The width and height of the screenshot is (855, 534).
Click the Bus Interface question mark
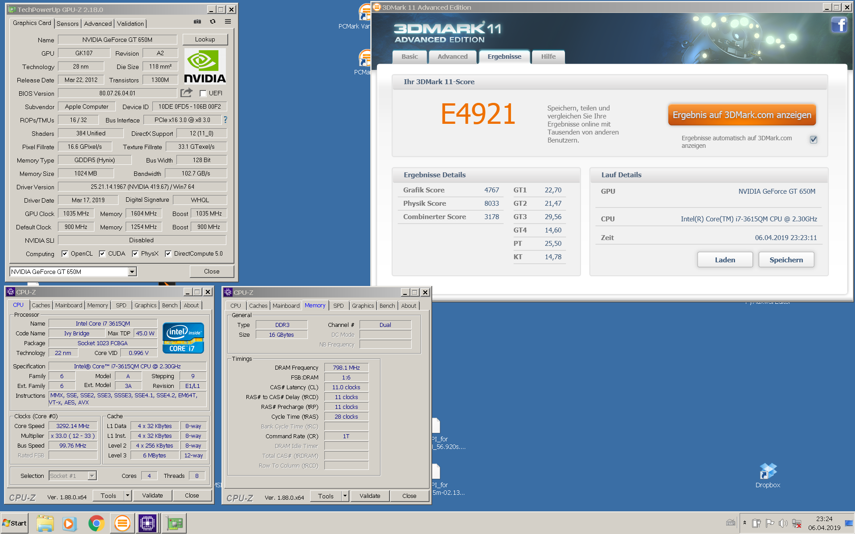click(x=225, y=120)
